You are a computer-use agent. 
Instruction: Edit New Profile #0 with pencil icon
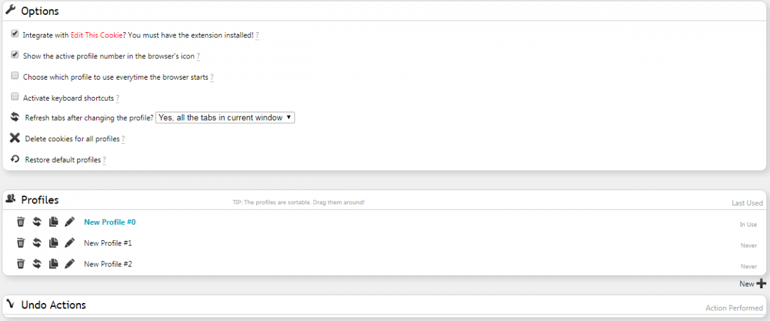pos(70,222)
